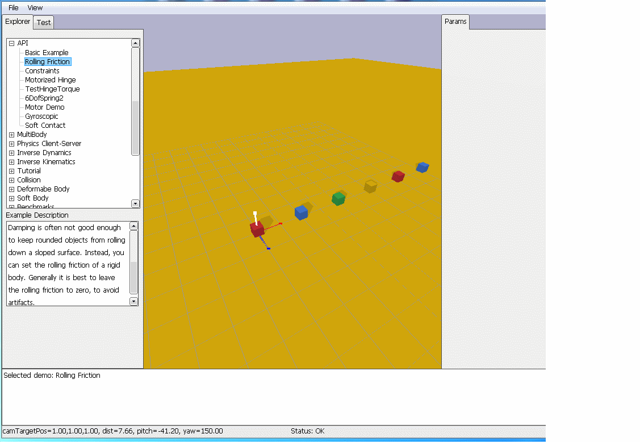This screenshot has width=640, height=442.
Task: Click the 'Example Description' label
Action: (37, 215)
